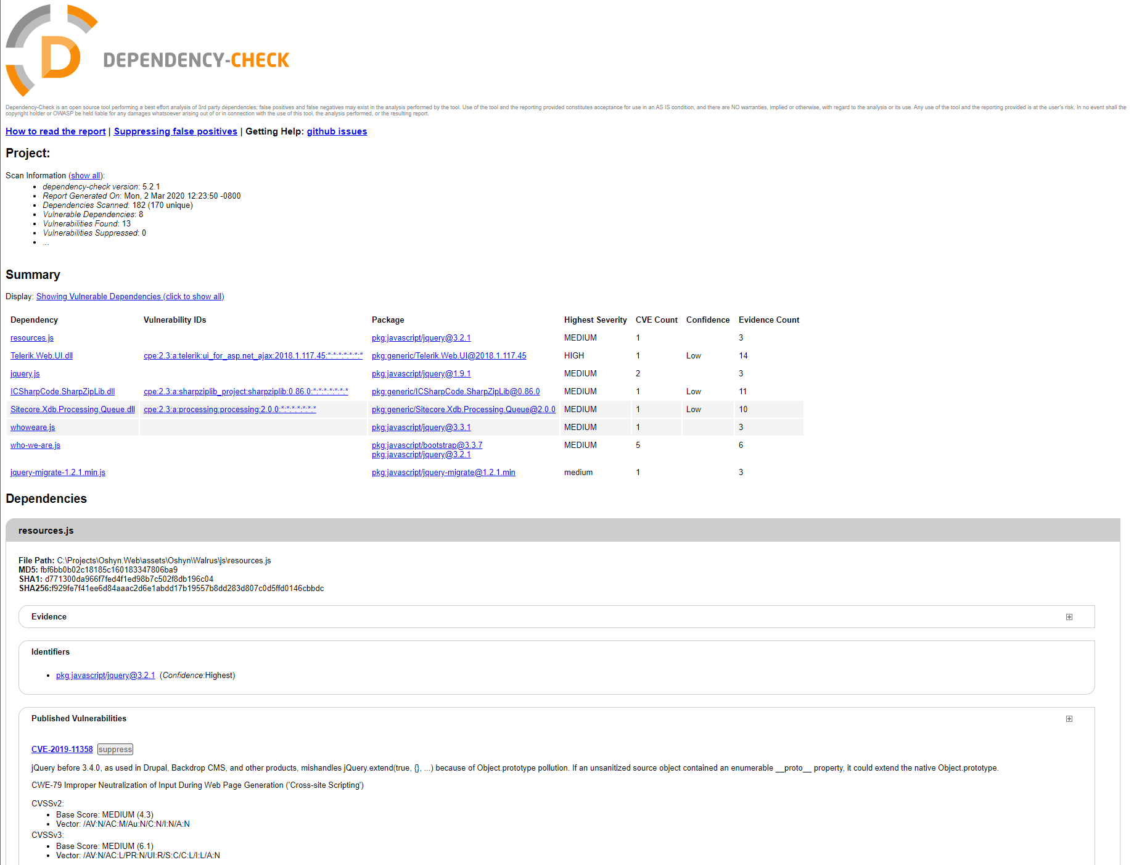Sort by Highest Severity column header
This screenshot has width=1134, height=865.
pos(595,320)
